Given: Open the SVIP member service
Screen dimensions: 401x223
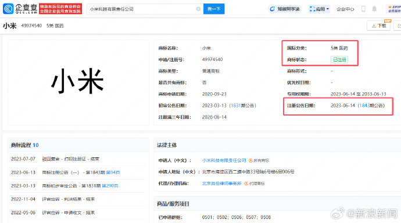Looking at the screenshot, I should 394,9.
